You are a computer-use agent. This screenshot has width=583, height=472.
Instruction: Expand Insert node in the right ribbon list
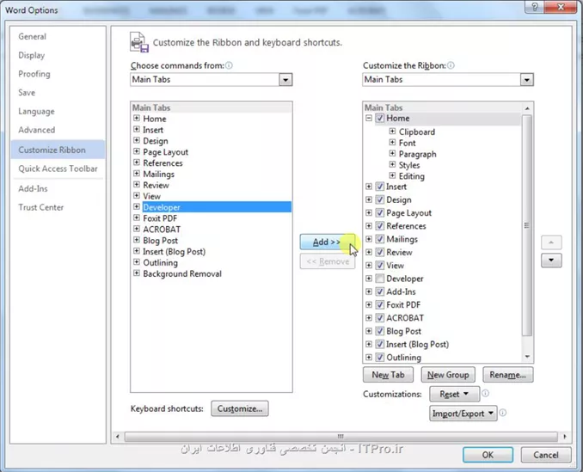coord(369,187)
